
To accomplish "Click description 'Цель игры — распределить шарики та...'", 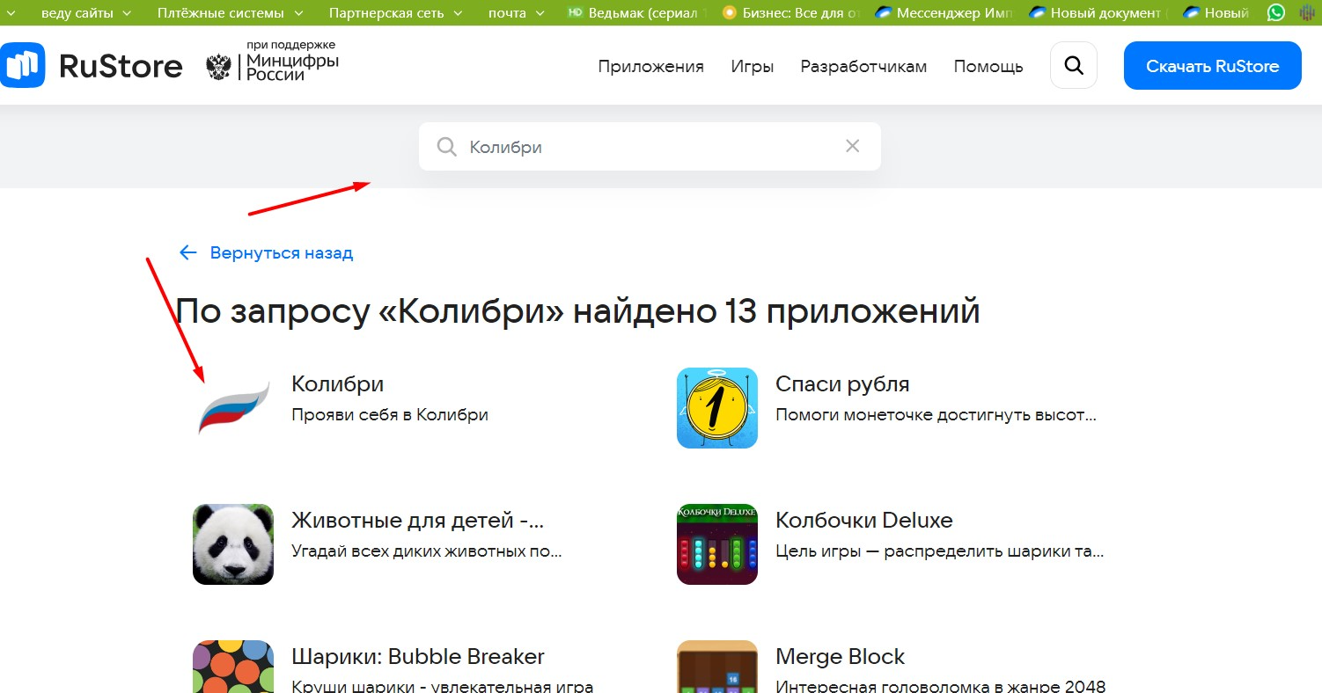I will pos(939,551).
